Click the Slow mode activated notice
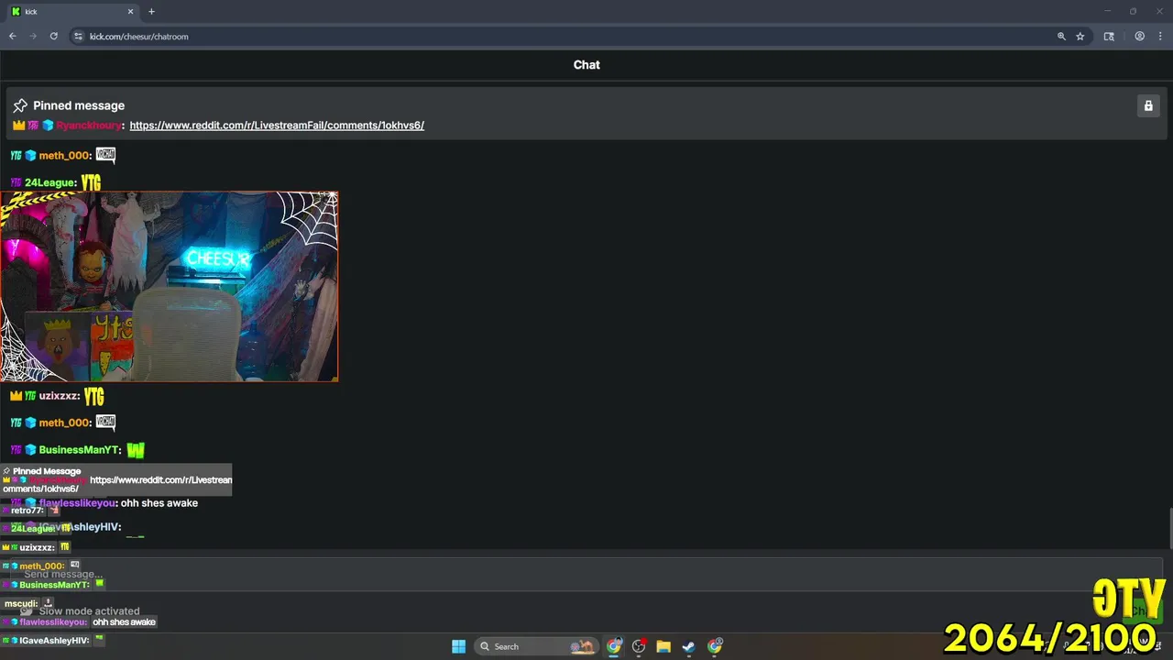This screenshot has width=1173, height=660. point(89,611)
